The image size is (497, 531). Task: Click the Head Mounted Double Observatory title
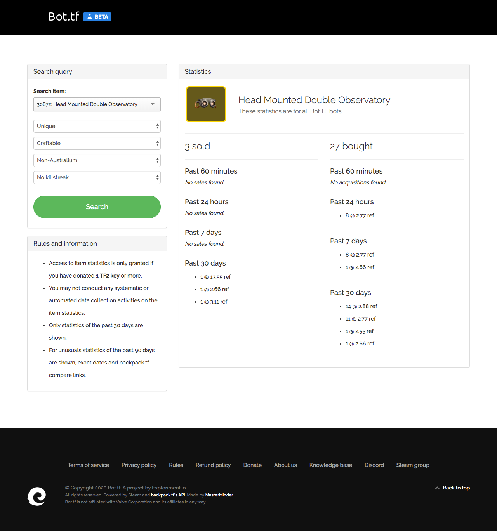pos(314,100)
